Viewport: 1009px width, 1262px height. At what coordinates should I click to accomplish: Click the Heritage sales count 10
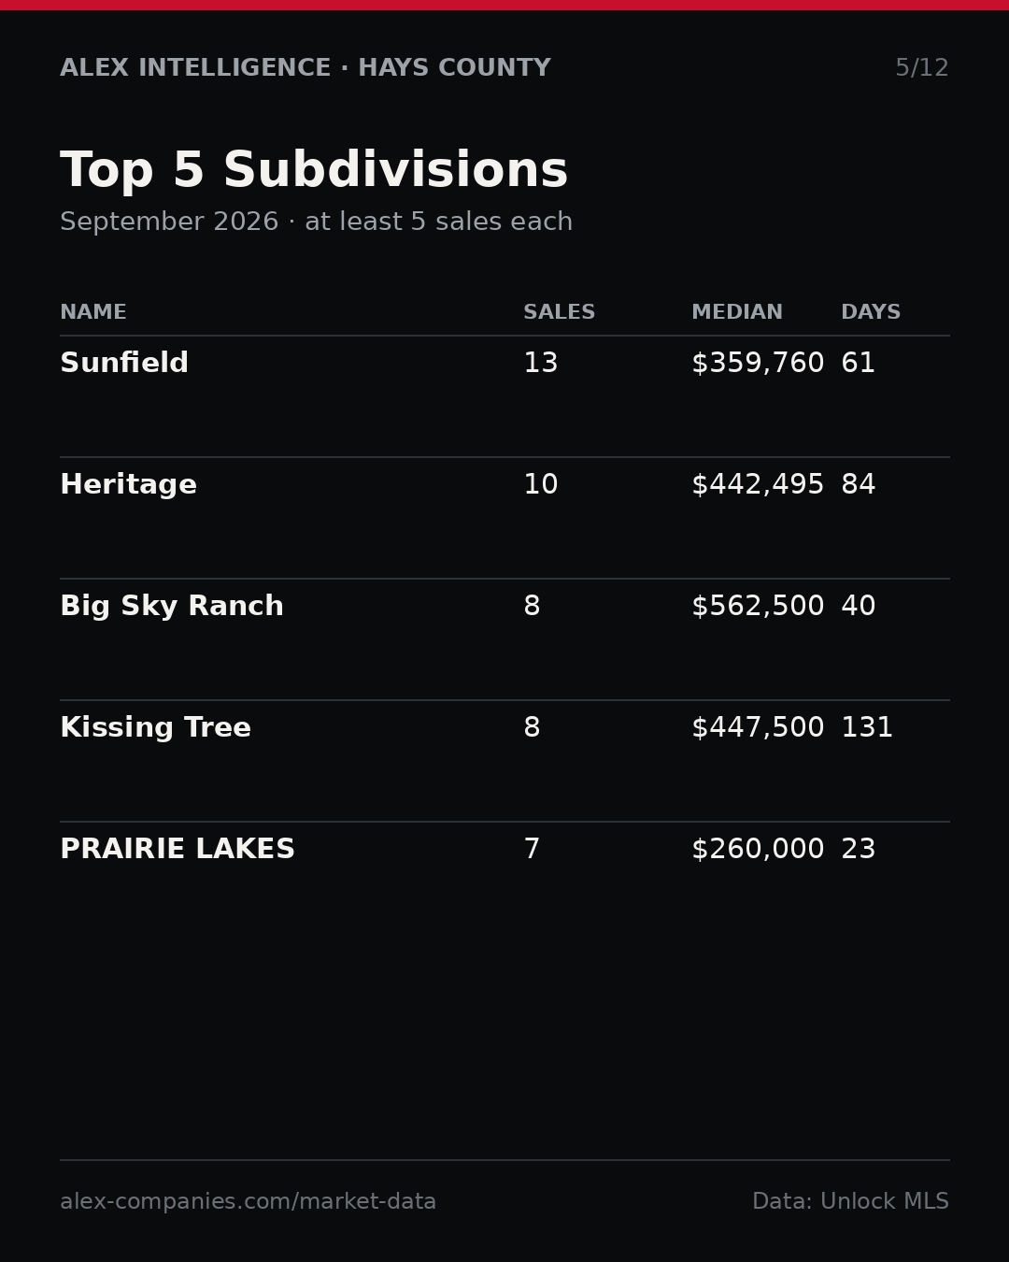541,485
